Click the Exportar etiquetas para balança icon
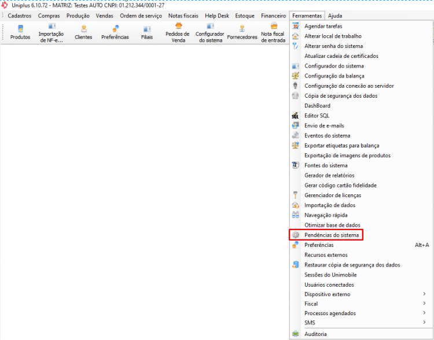434x340 pixels. [296, 145]
